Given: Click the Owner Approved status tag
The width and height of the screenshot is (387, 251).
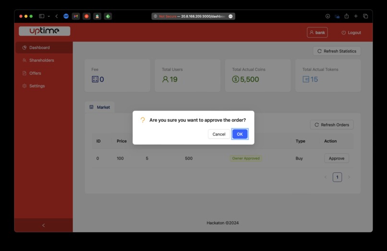Looking at the screenshot, I should click(246, 158).
